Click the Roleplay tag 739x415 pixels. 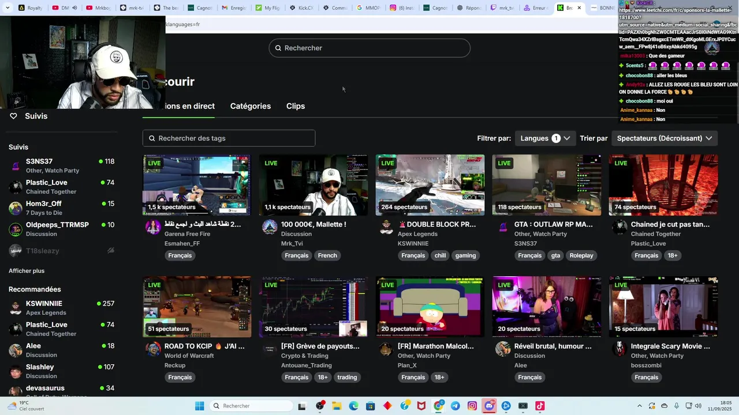click(x=581, y=255)
